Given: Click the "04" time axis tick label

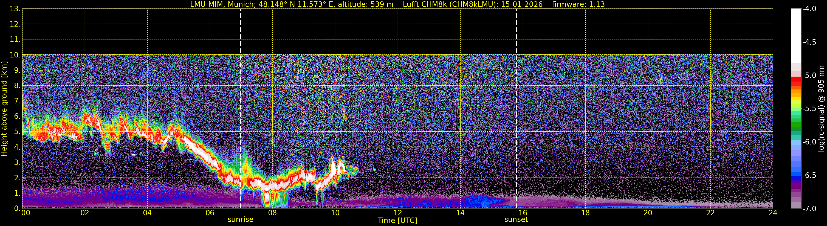Looking at the screenshot, I should [147, 213].
